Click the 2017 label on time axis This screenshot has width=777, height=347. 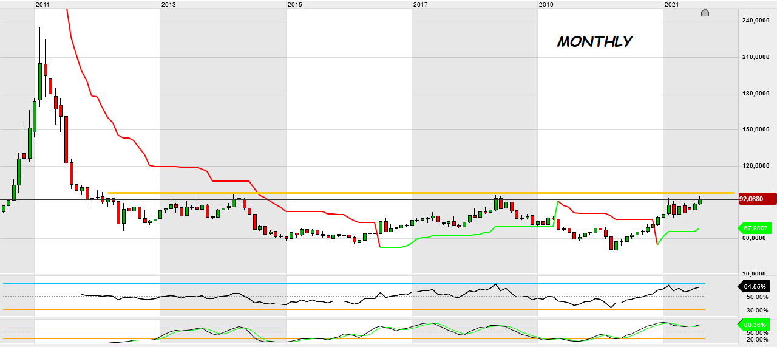pos(420,4)
